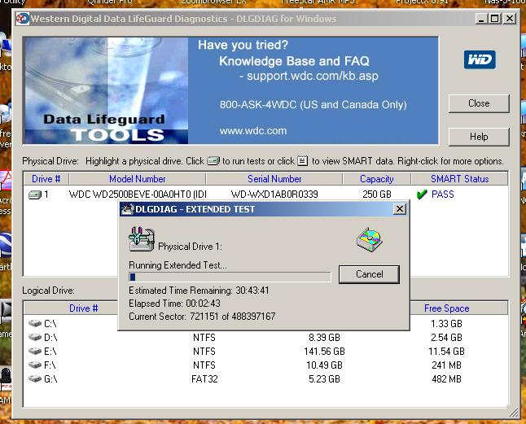Click the G:\ drive icon
The height and width of the screenshot is (424, 526).
tap(35, 378)
